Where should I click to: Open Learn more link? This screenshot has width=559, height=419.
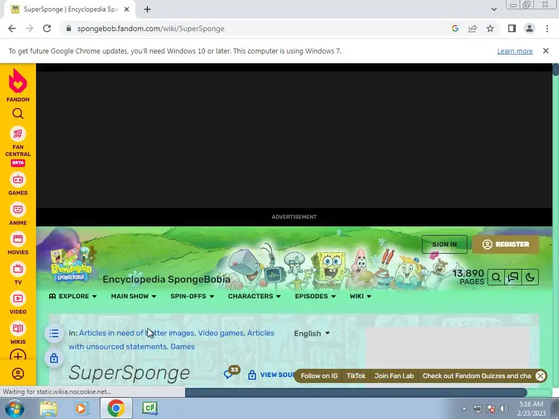pyautogui.click(x=515, y=51)
